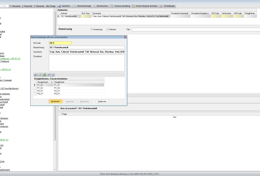Click the first icon in dialog grid toolbar
Image resolution: width=260 pixels, height=176 pixels.
point(35,75)
